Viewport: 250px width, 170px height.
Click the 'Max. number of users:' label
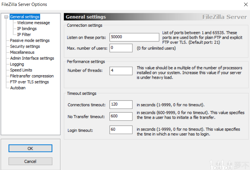click(x=87, y=48)
